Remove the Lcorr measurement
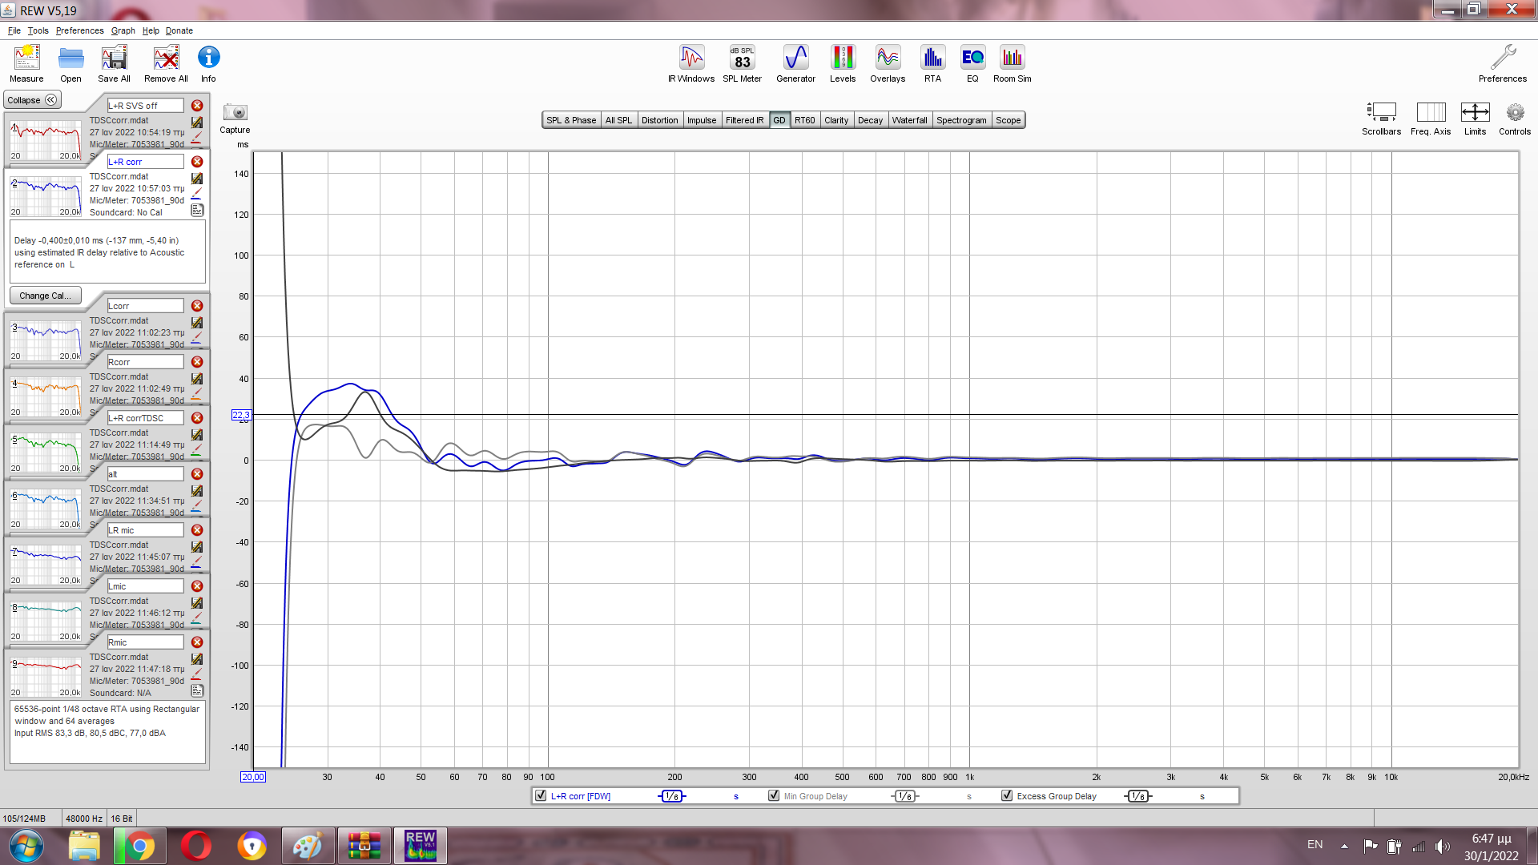1538x865 pixels. (x=197, y=306)
